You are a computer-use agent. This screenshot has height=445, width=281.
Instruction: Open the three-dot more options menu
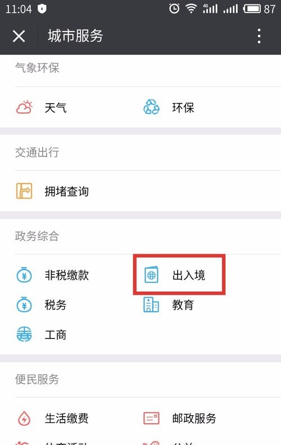tap(259, 36)
